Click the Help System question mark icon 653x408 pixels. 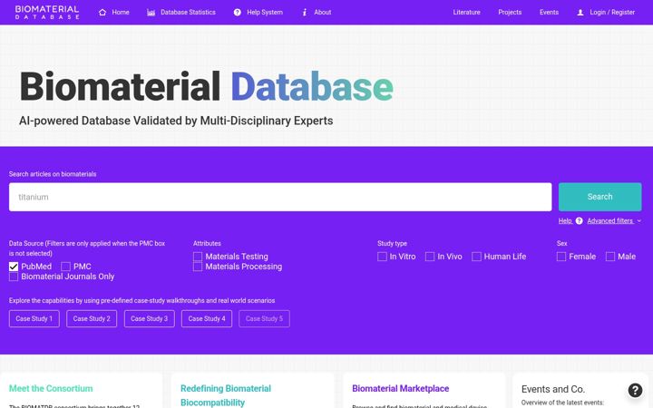(x=238, y=13)
